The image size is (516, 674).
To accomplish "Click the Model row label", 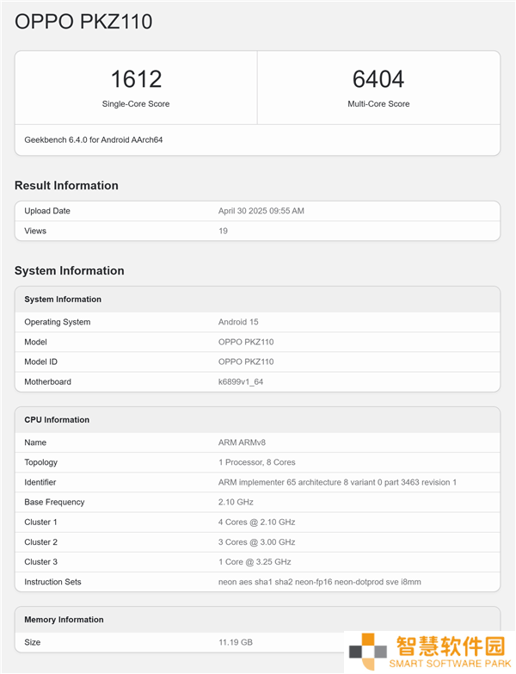I will click(x=35, y=342).
